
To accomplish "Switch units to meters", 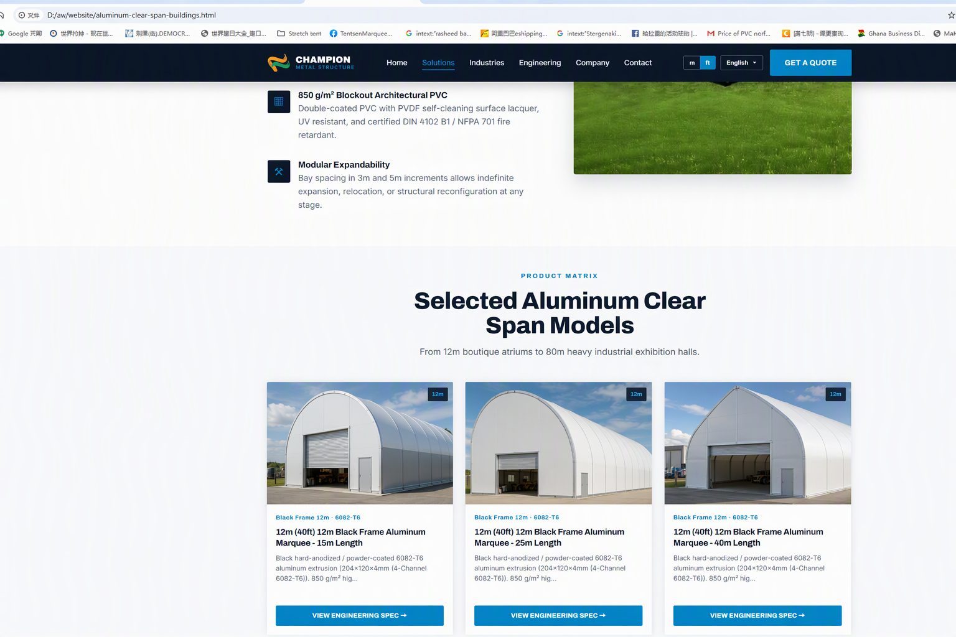I will click(x=692, y=63).
